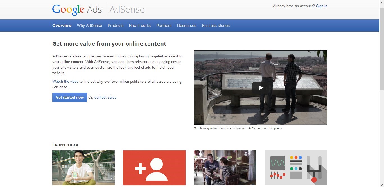The height and width of the screenshot is (187, 384).
Task: Select the Partners navigation item
Action: pyautogui.click(x=164, y=26)
